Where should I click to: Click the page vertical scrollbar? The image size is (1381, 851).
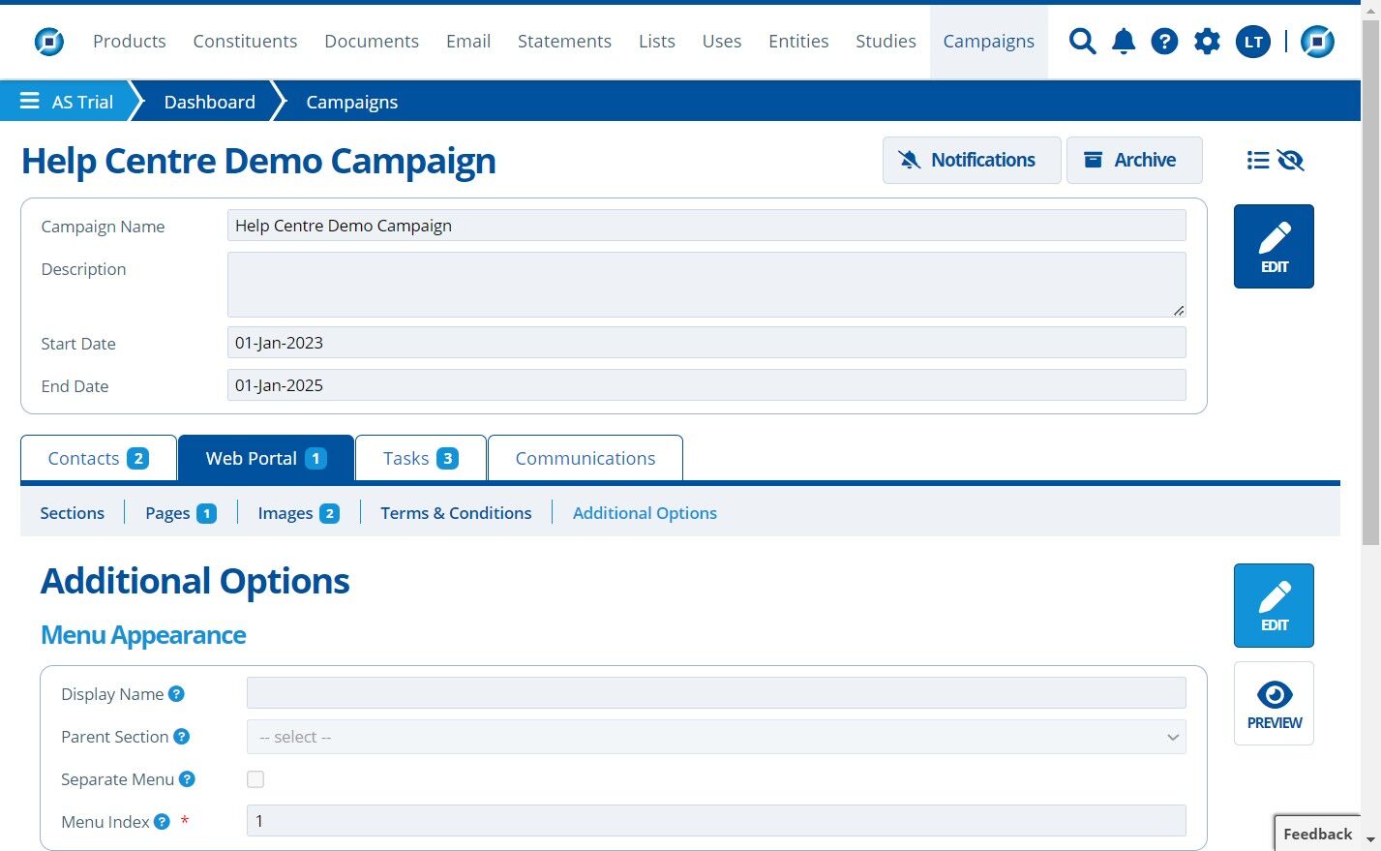[x=1370, y=281]
